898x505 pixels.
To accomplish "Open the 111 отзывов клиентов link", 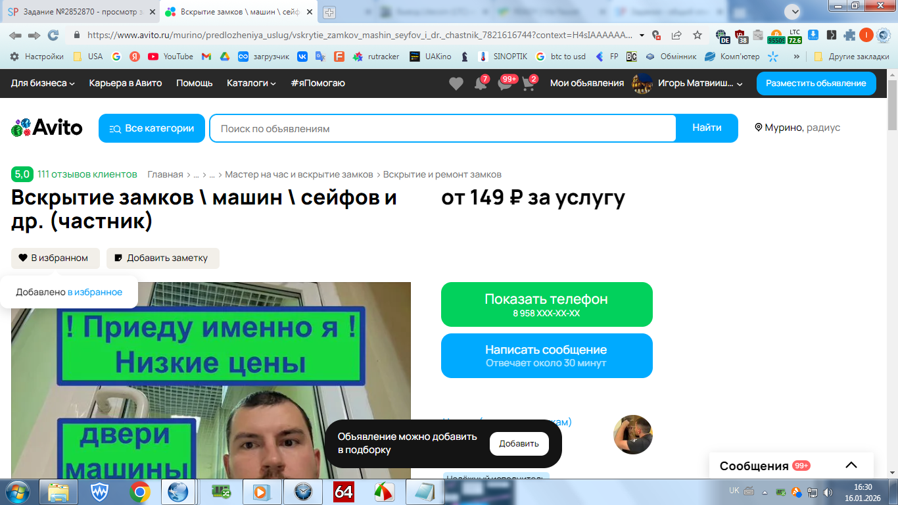I will coord(87,174).
